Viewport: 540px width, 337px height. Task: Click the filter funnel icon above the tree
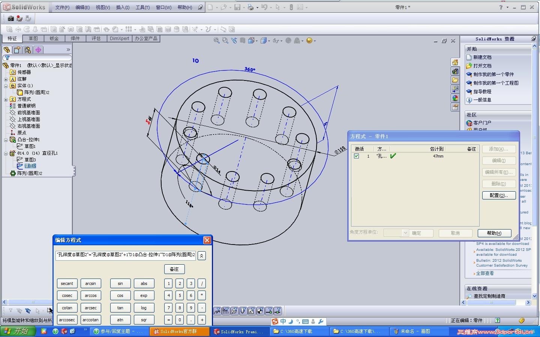[x=7, y=58]
